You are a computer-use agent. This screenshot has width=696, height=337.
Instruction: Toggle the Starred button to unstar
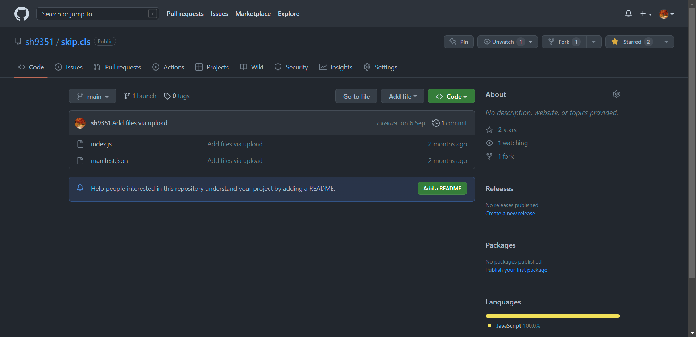pyautogui.click(x=632, y=42)
